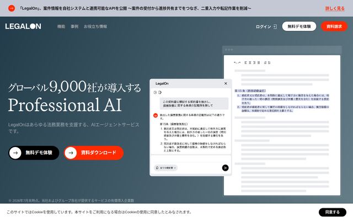Click undo arrow in document toolbar
This screenshot has height=221, width=353.
(x=236, y=62)
